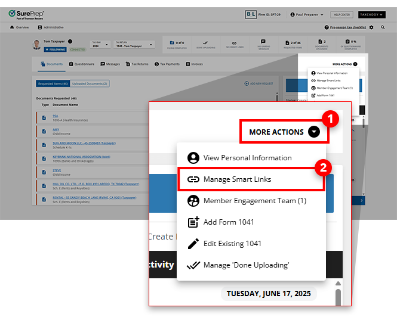Expand the Paul Preparer account menu
This screenshot has height=320, width=397.
click(307, 15)
